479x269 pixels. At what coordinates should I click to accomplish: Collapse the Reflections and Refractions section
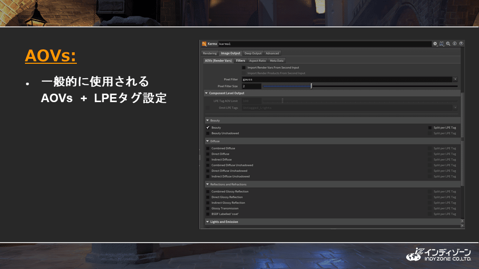pyautogui.click(x=208, y=184)
